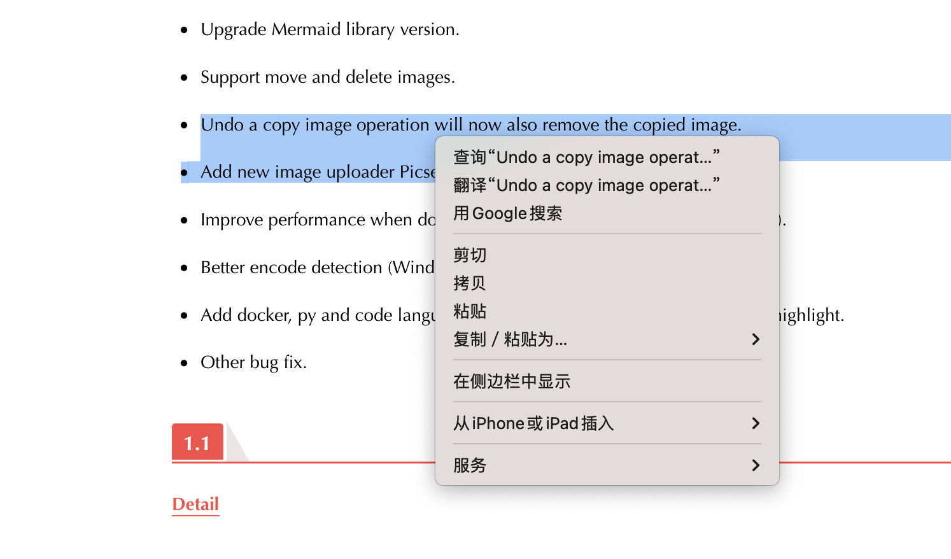
Task: Expand the 服务 services submenu
Action: coord(469,465)
